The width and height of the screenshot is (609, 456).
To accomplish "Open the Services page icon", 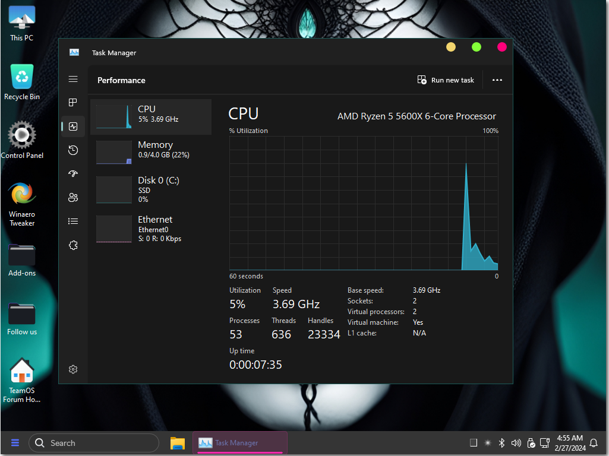I will point(73,245).
